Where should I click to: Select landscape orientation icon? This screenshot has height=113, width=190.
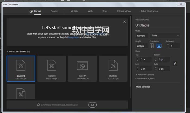(159, 46)
